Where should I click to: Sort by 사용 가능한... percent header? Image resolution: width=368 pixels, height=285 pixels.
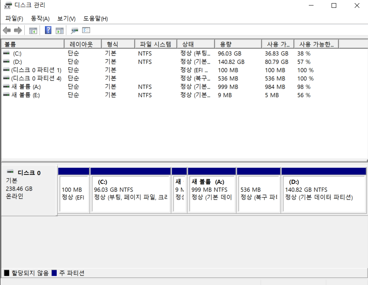316,44
